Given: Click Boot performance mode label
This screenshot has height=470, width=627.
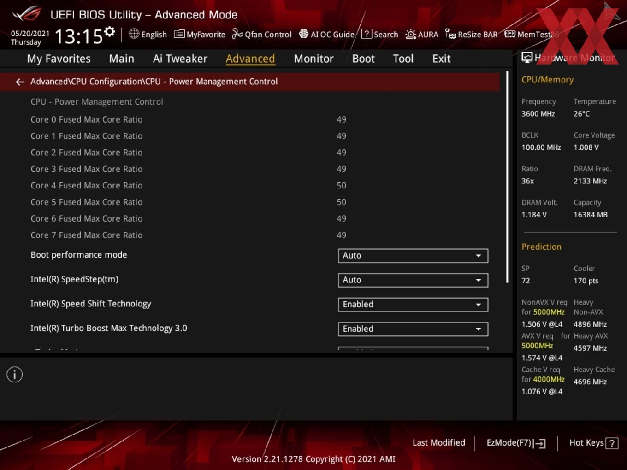Looking at the screenshot, I should [x=79, y=255].
